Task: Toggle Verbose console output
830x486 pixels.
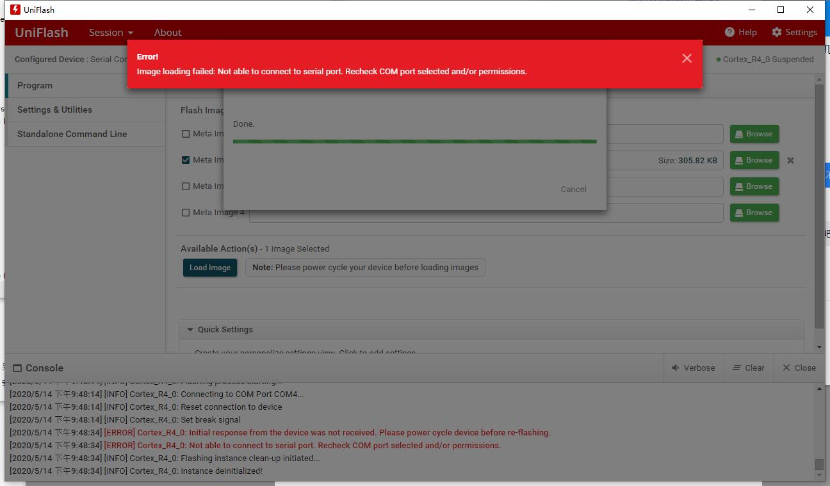Action: [x=693, y=368]
